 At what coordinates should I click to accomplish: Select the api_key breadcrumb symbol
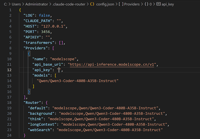168,4
